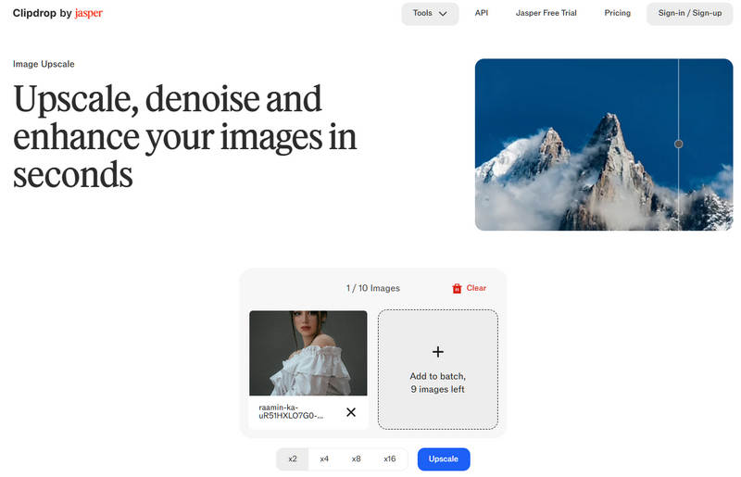741x477 pixels.
Task: Click the raamin-ka-uR51HXLO7G0 filename text
Action: coord(291,412)
